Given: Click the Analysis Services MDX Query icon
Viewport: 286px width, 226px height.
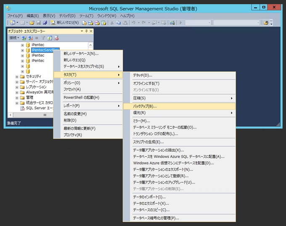Looking at the screenshot, I should (91, 23).
